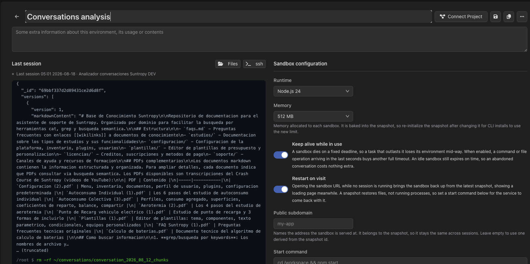Open the Memory 512 MB dropdown
The height and width of the screenshot is (264, 530).
pyautogui.click(x=313, y=116)
